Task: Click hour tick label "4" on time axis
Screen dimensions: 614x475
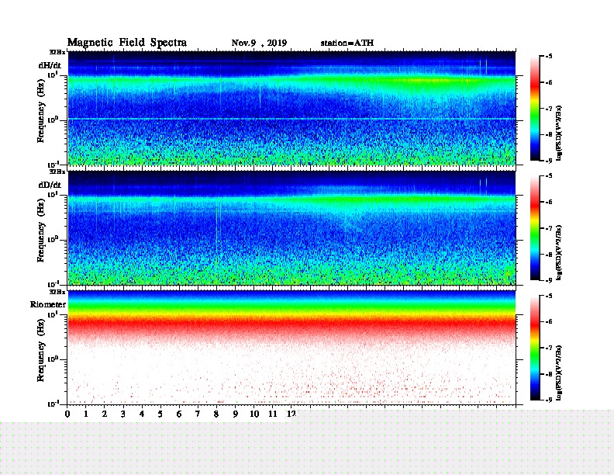Action: (x=142, y=414)
